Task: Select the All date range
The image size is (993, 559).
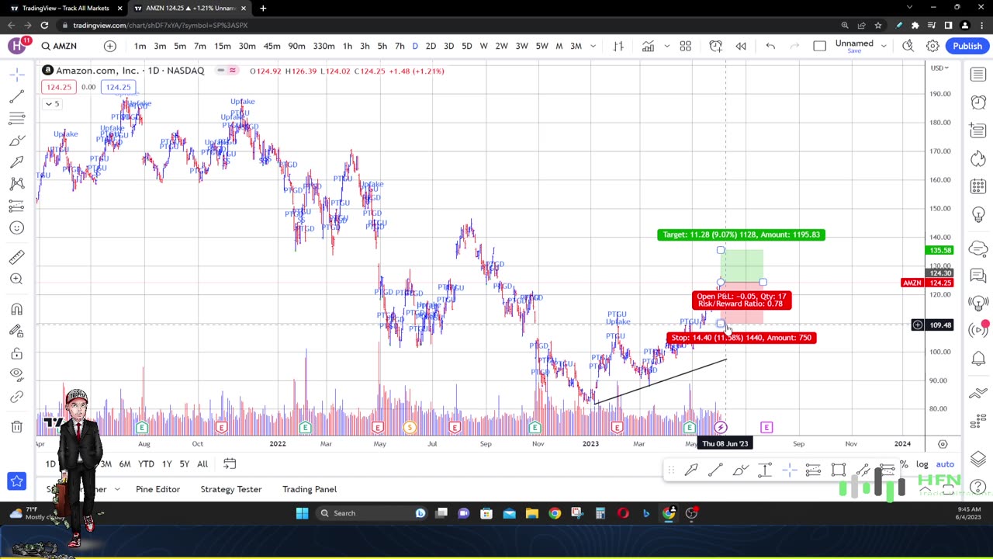Action: tap(202, 464)
